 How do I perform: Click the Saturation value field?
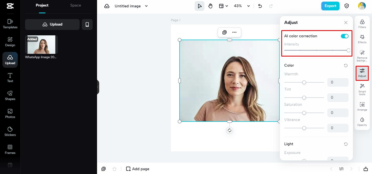338,113
